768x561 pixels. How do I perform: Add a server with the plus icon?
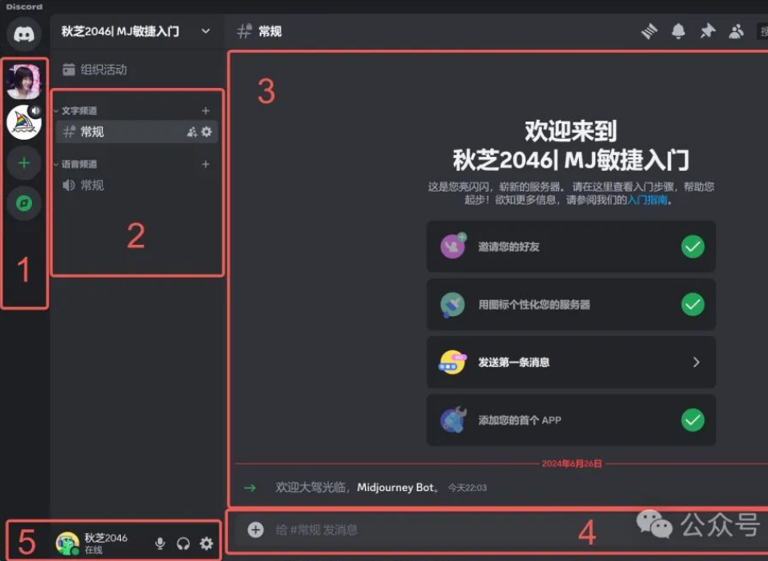24,163
